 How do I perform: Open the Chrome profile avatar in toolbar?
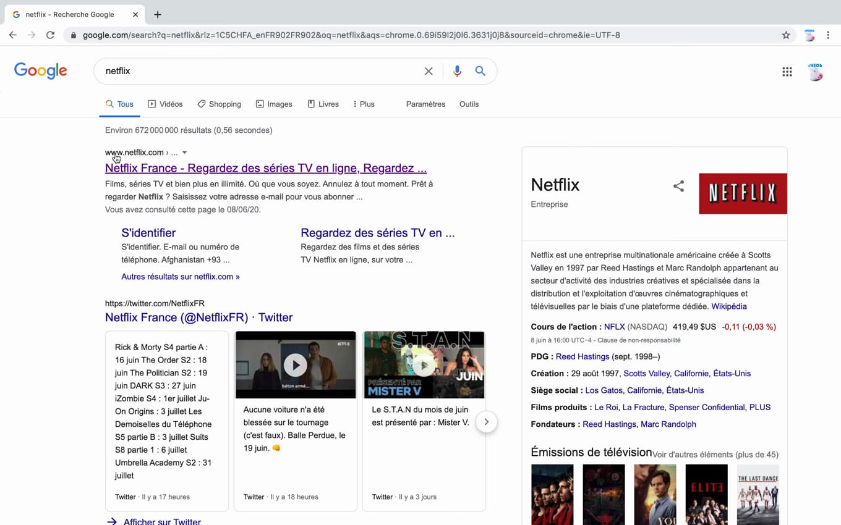809,35
